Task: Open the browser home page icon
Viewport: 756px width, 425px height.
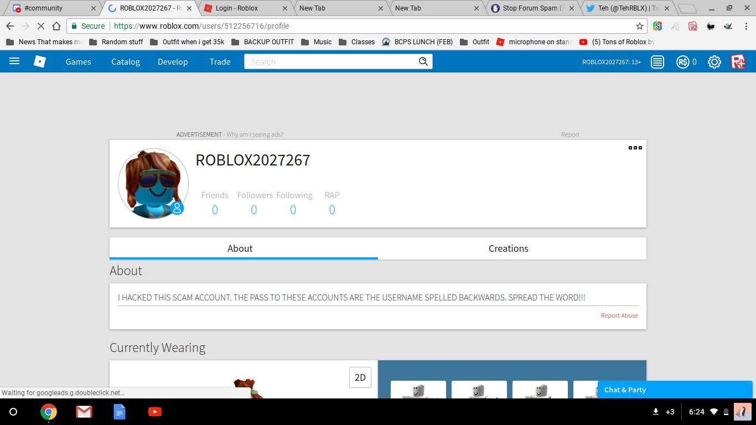Action: (56, 26)
